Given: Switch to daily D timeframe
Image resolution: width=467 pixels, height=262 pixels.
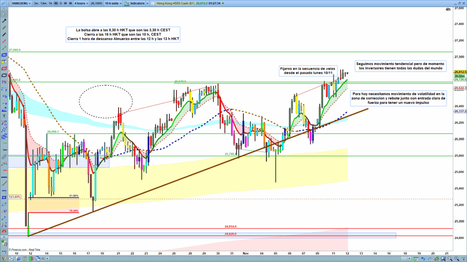Looking at the screenshot, I should pos(61,3).
